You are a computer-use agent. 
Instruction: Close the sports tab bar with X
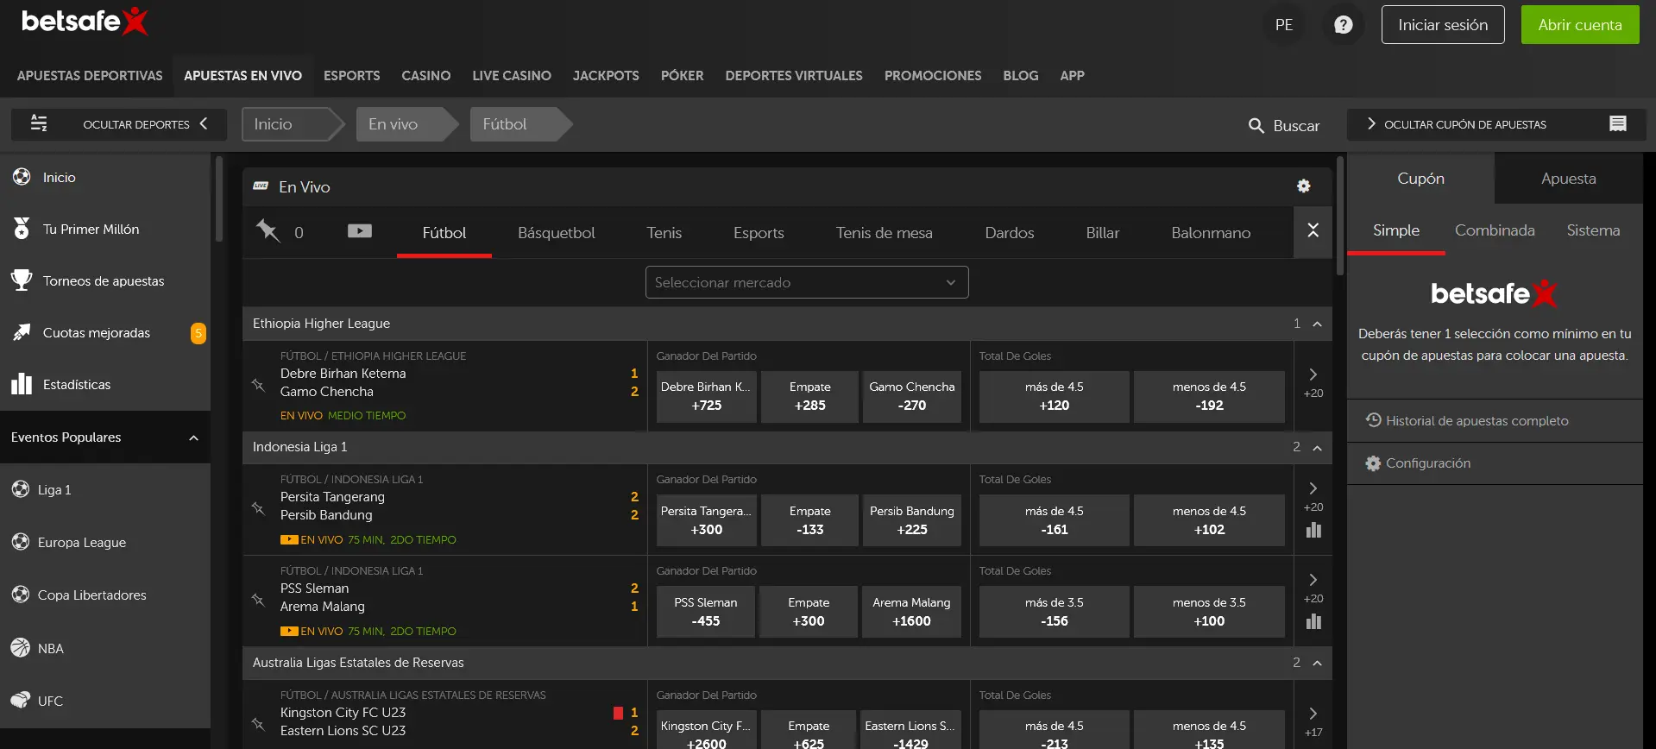(1313, 230)
